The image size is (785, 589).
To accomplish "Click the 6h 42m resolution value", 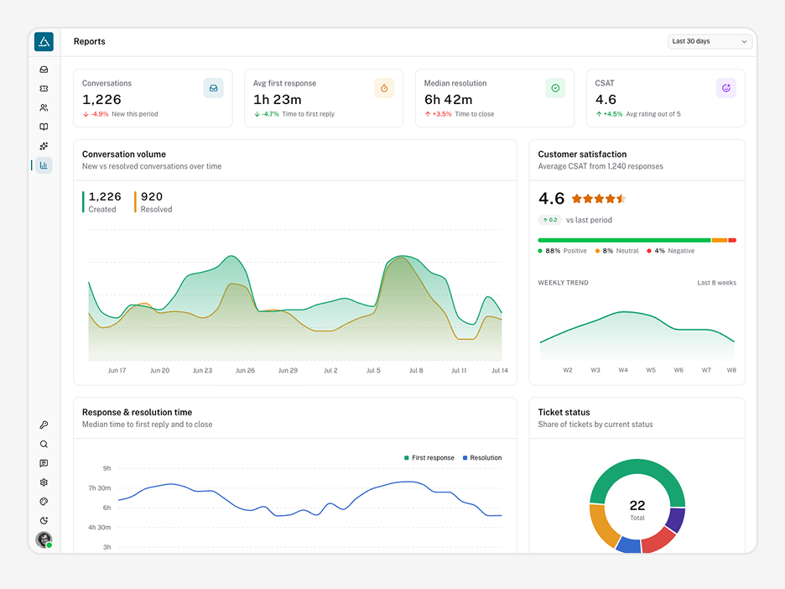I will point(449,100).
